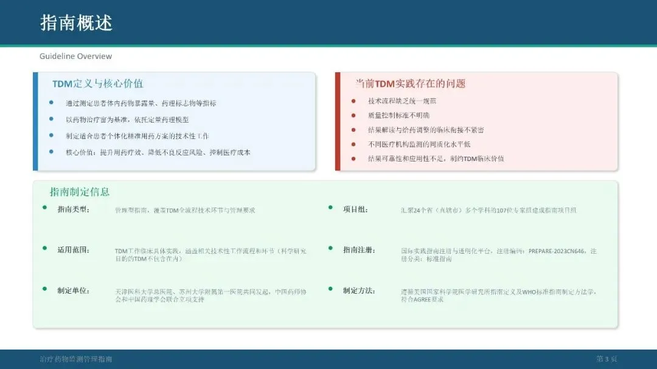Click bullet 以药物治疗窗为基准
Screen dimensions: 657x369
pyautogui.click(x=127, y=120)
